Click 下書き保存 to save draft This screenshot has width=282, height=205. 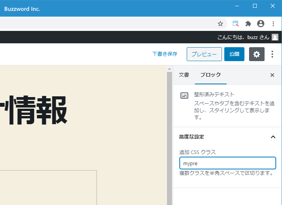click(x=165, y=54)
